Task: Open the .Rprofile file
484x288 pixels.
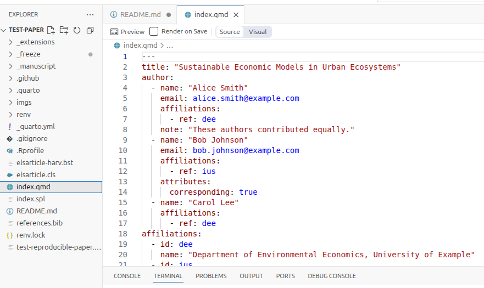Action: [30, 151]
